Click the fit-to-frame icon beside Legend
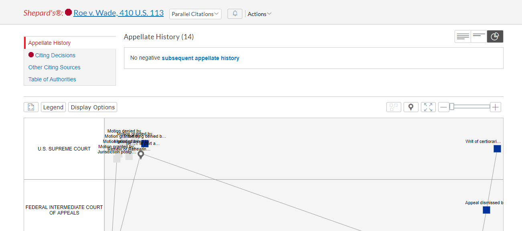 pyautogui.click(x=31, y=107)
